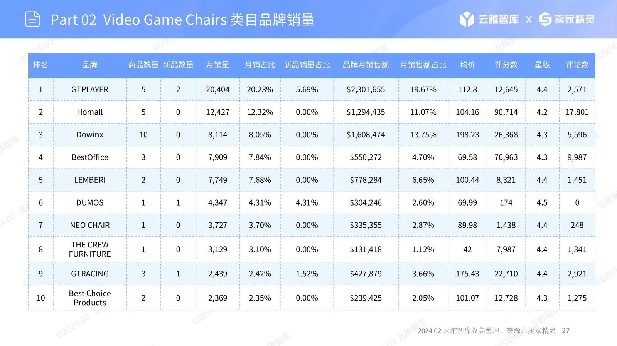This screenshot has height=346, width=617.
Task: Select the 品牌 column header
Action: pyautogui.click(x=90, y=65)
